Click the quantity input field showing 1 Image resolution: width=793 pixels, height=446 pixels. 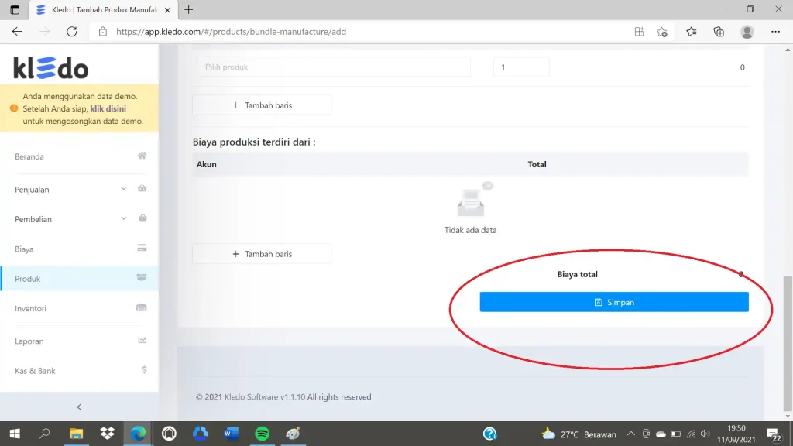(521, 67)
